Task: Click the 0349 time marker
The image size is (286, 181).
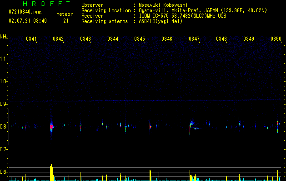Action: coord(249,39)
